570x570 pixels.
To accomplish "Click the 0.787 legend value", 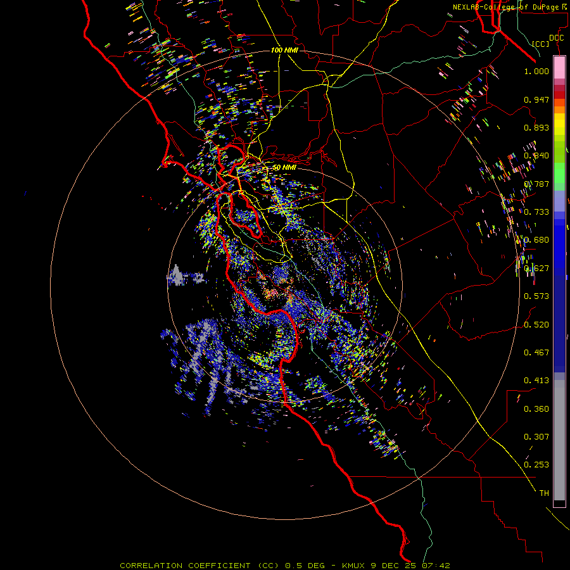I will pos(536,184).
